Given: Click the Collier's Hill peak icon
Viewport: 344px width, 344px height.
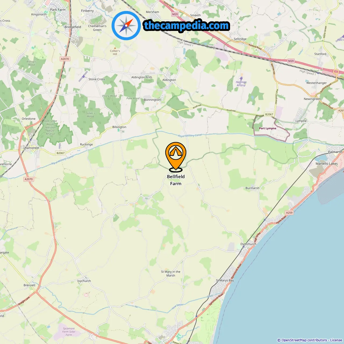Looking at the screenshot, I should point(115,48).
